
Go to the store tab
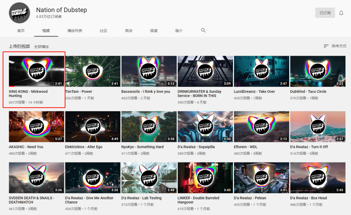[128, 31]
